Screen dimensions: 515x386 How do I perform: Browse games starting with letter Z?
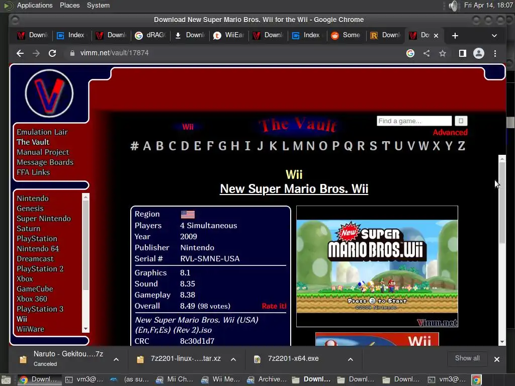click(x=462, y=146)
